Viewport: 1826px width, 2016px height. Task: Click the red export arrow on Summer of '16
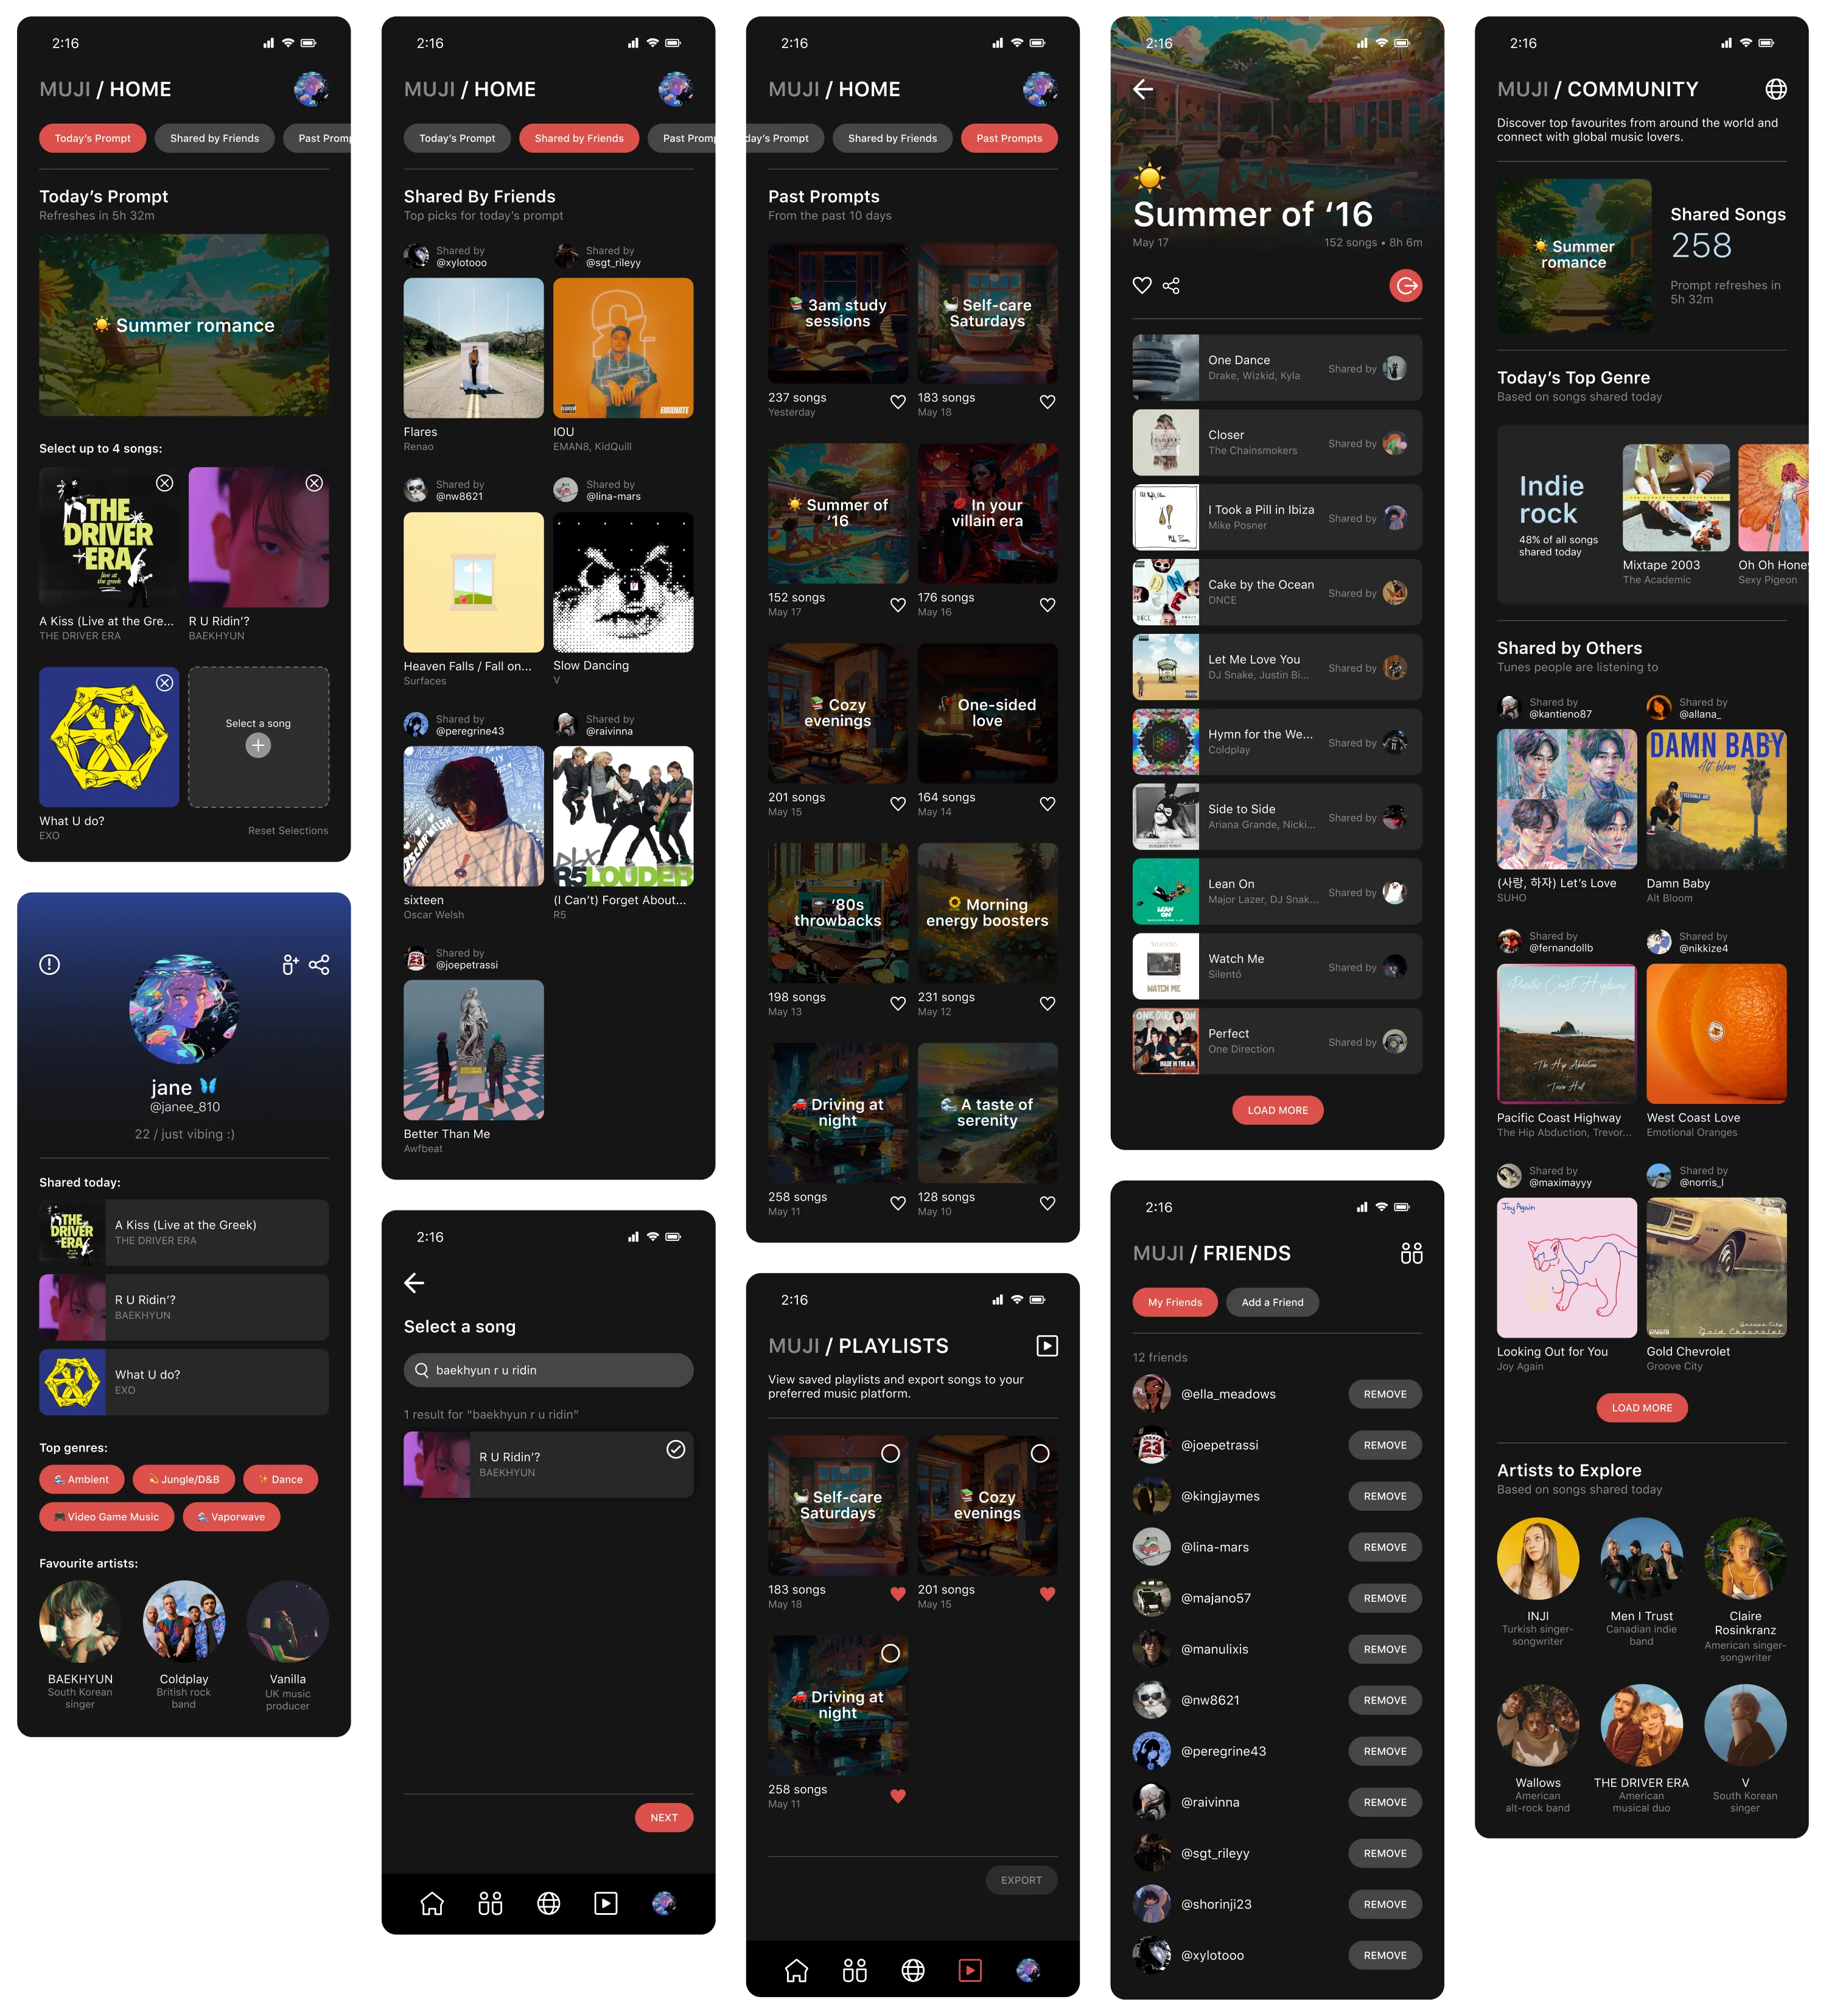[x=1405, y=286]
